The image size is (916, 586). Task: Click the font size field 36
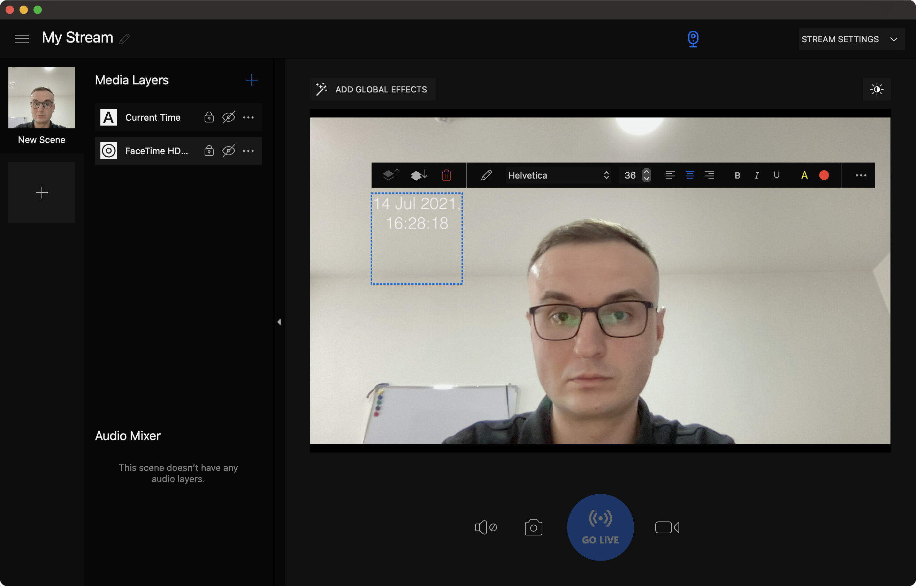pyautogui.click(x=630, y=175)
